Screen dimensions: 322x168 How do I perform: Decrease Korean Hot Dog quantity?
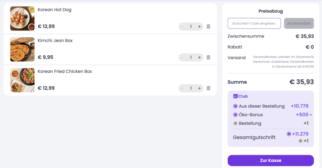pyautogui.click(x=182, y=27)
